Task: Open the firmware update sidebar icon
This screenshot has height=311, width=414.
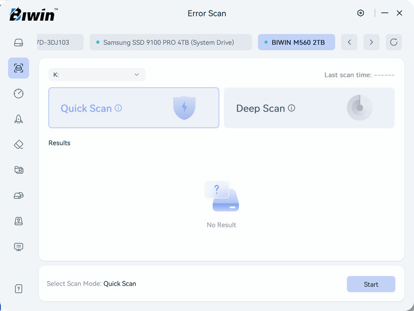Action: (19, 221)
